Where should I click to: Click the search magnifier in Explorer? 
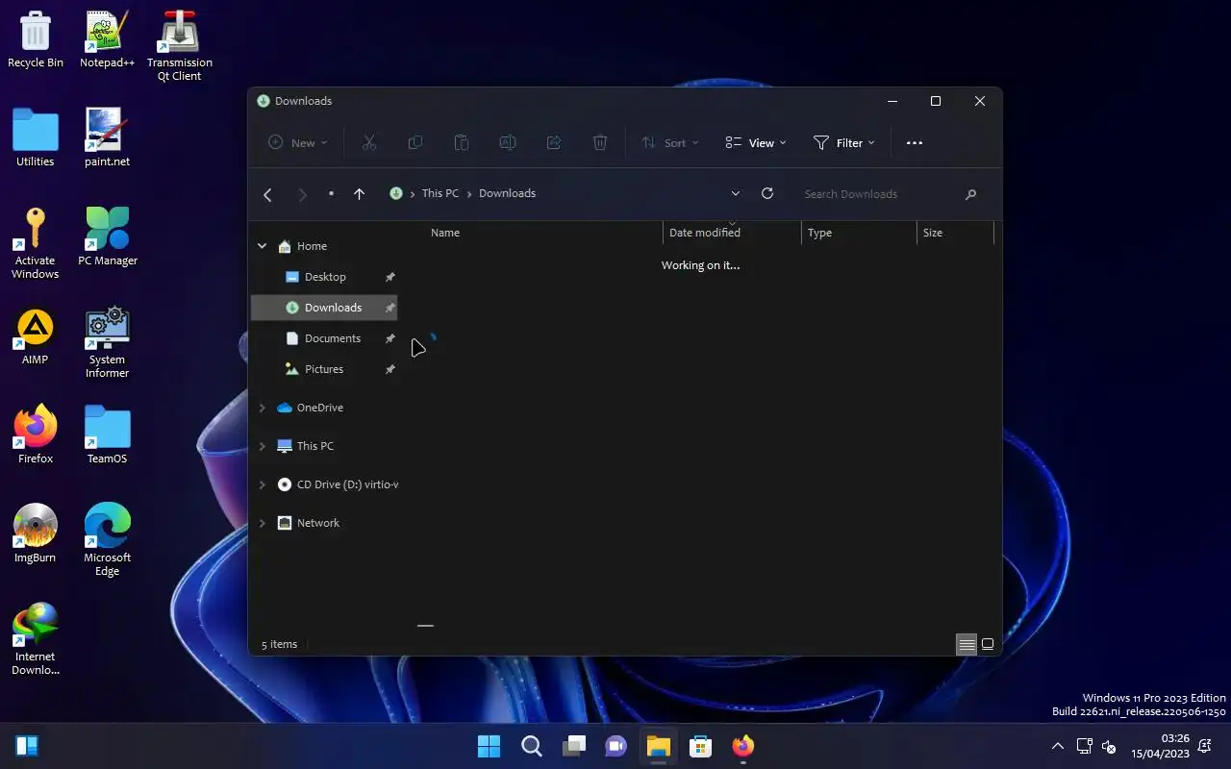(970, 194)
